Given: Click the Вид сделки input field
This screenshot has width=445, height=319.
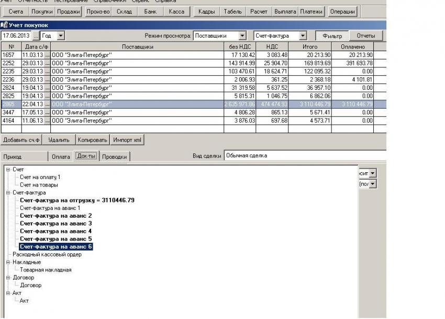Looking at the screenshot, I should pyautogui.click(x=304, y=156).
